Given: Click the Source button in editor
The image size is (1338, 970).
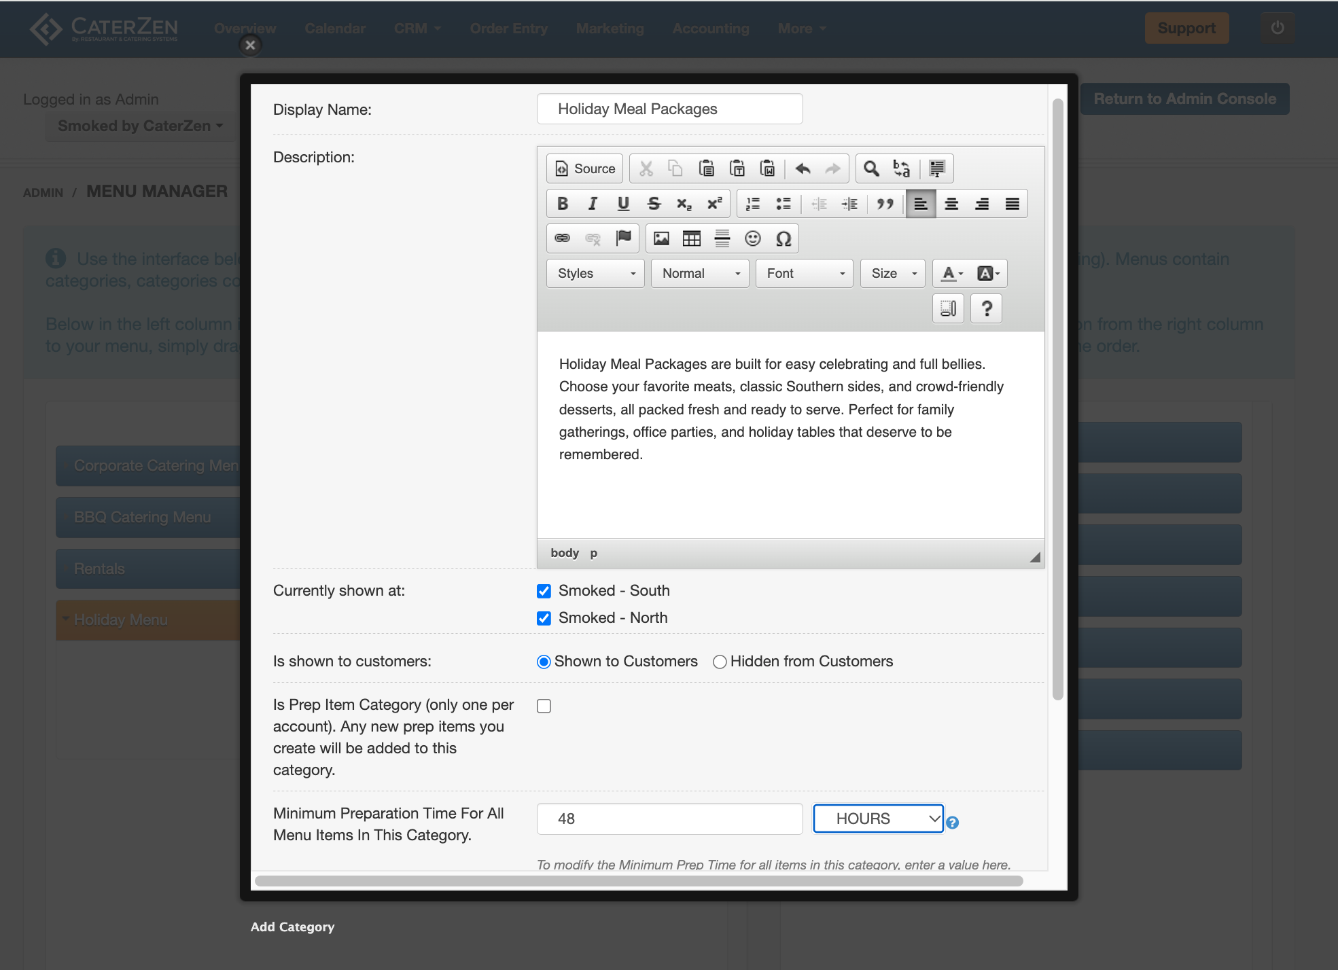Looking at the screenshot, I should click(585, 168).
